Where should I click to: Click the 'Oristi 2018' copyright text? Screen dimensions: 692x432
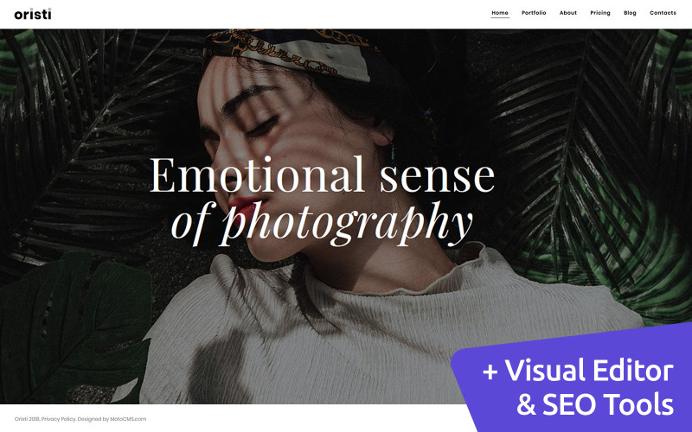[27, 419]
